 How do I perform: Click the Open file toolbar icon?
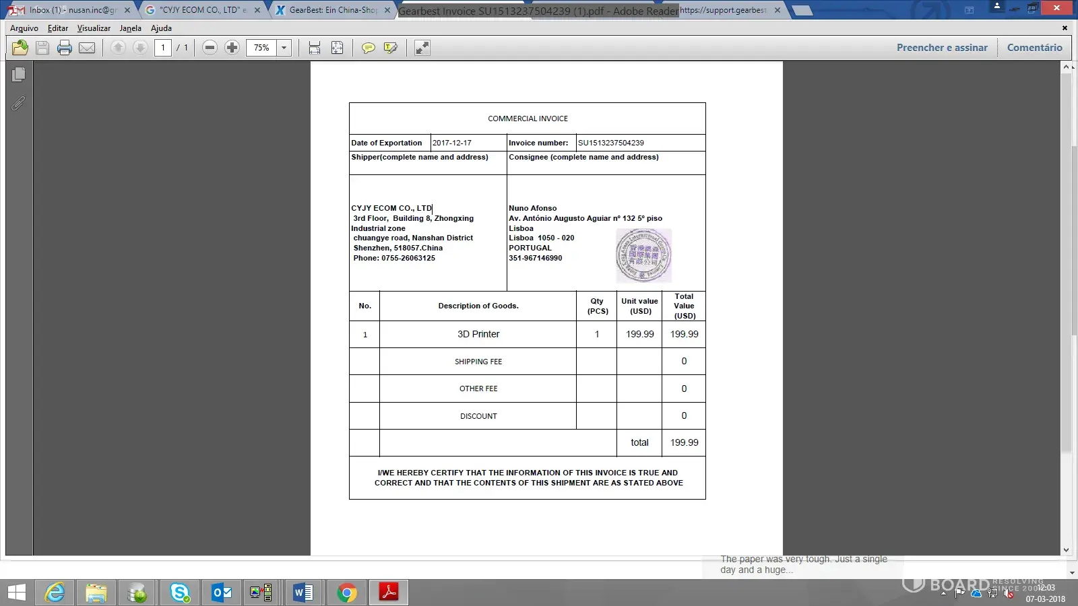[x=20, y=48]
